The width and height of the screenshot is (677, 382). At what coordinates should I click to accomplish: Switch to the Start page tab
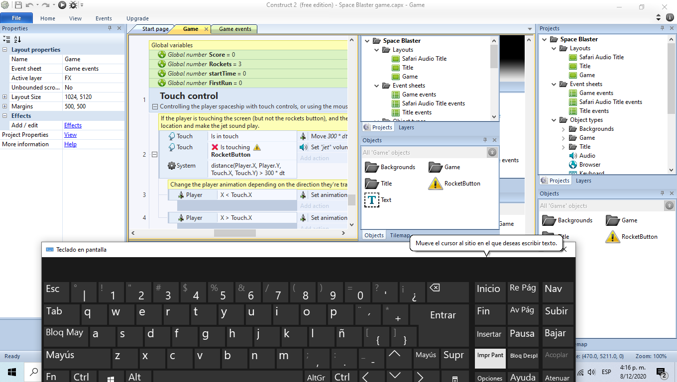(155, 29)
